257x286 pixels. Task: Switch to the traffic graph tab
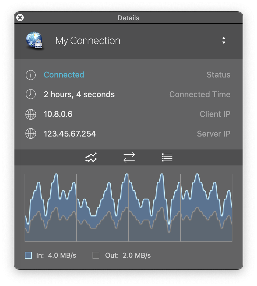pos(91,157)
